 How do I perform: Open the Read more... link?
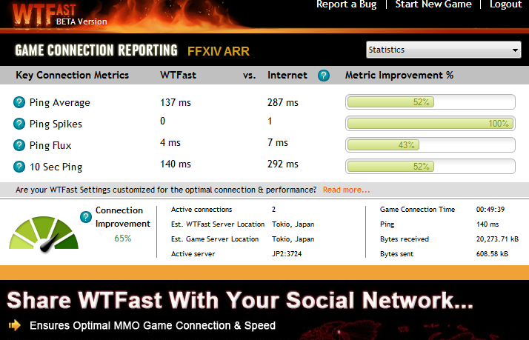click(346, 190)
